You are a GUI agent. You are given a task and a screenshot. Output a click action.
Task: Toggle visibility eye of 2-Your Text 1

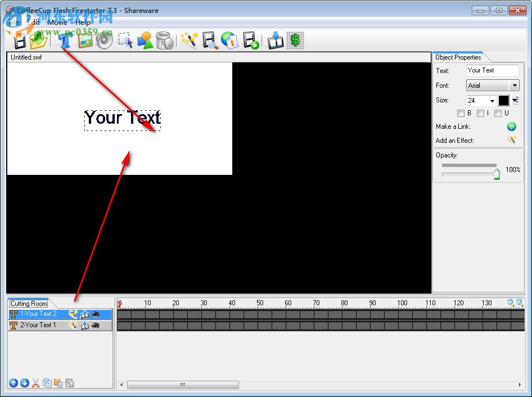click(x=96, y=326)
